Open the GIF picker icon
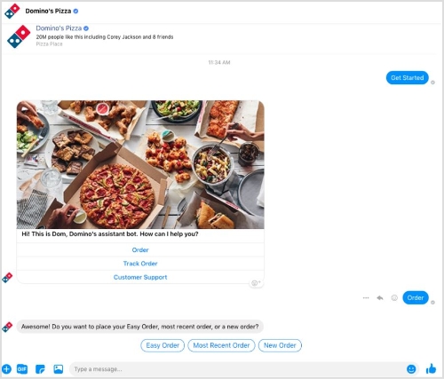The image size is (444, 379). coord(22,369)
